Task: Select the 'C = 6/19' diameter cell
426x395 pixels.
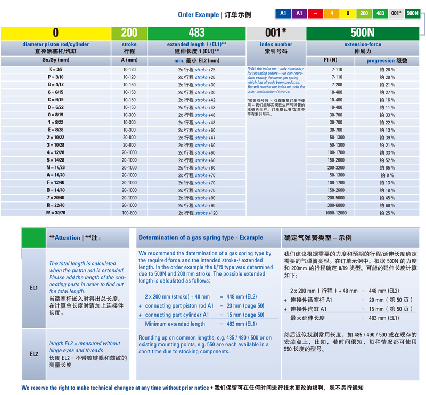Action: coord(56,100)
